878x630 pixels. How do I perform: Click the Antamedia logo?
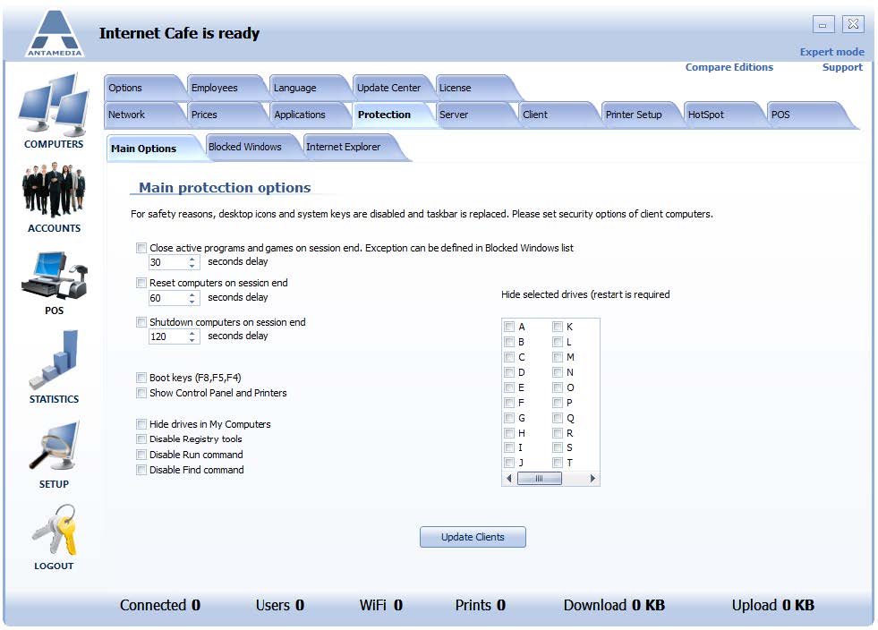[x=55, y=33]
